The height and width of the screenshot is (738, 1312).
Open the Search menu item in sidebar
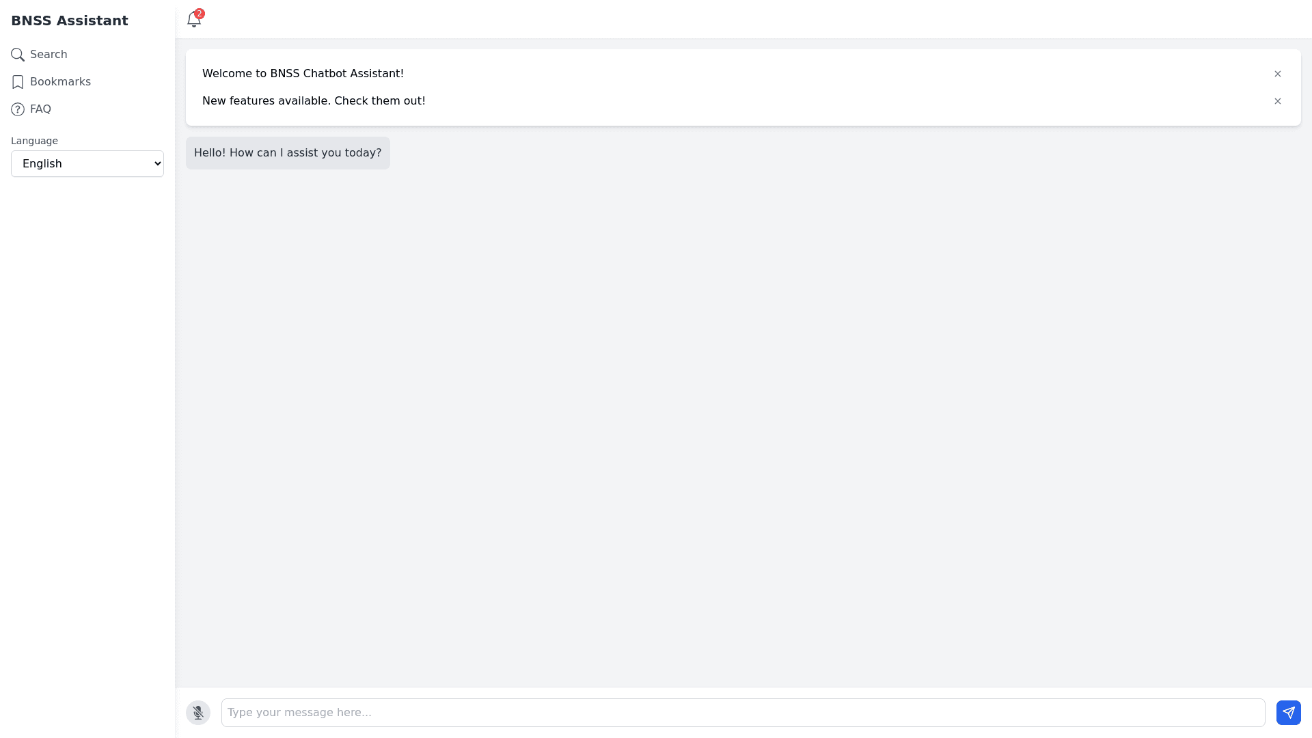[49, 55]
